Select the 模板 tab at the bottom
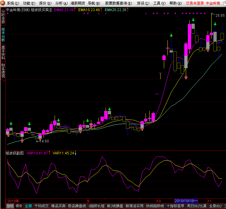 pos(19,206)
